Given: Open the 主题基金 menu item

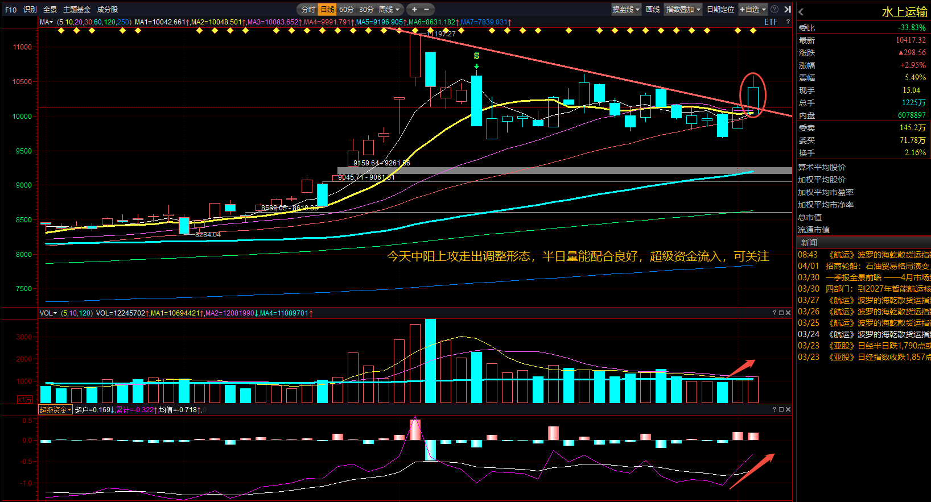Looking at the screenshot, I should 77,9.
